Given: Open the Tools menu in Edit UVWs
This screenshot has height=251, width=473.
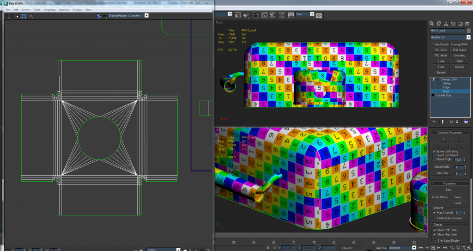Looking at the screenshot, I should point(36,10).
